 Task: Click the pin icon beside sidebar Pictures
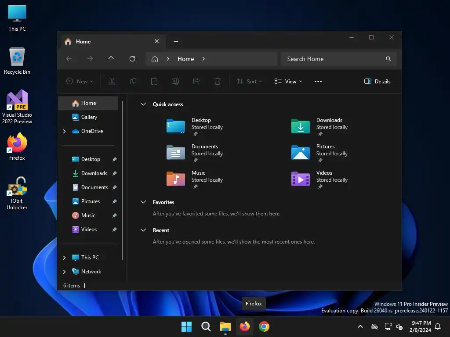pos(115,201)
